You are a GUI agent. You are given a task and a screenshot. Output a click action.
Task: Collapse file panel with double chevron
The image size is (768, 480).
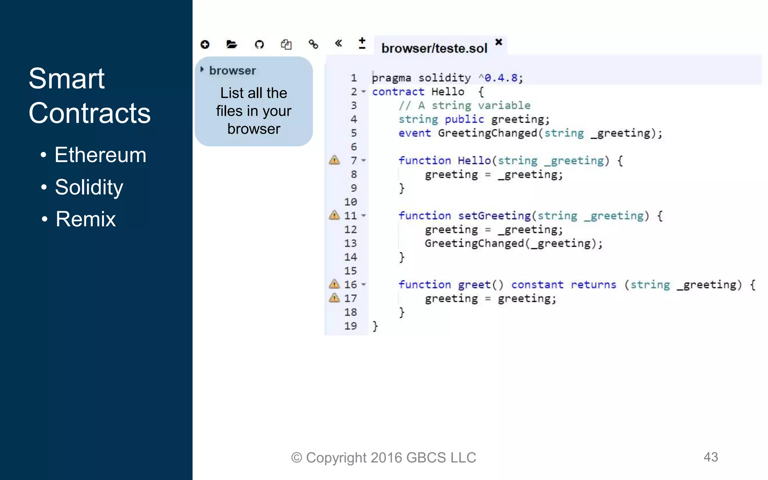point(338,43)
